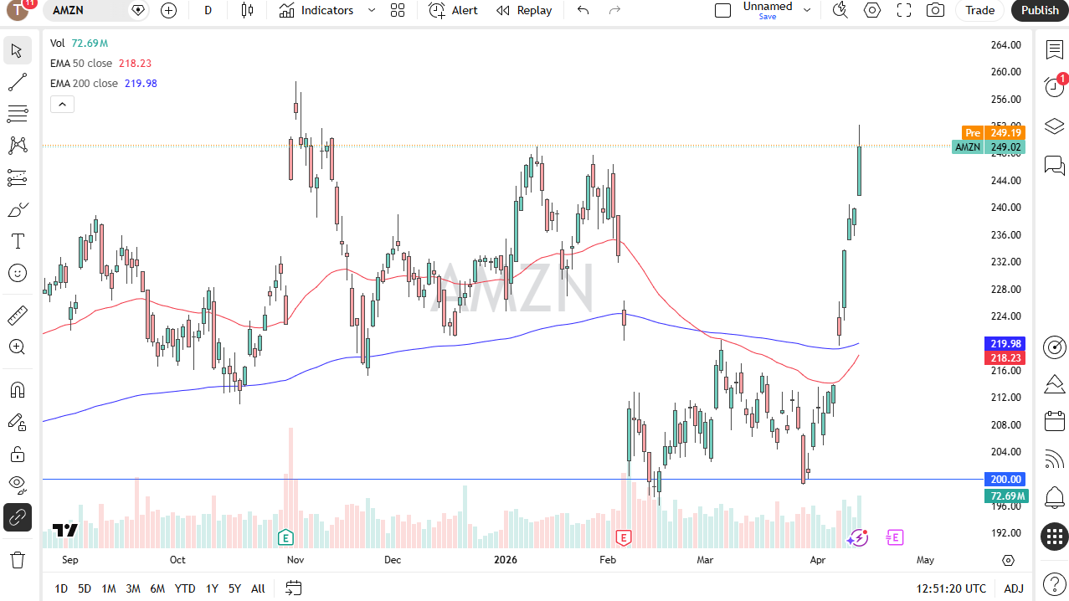Select the ruler measure tool
The image size is (1069, 601).
(17, 316)
